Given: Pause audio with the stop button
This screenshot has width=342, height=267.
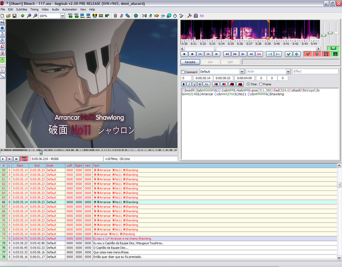Looking at the screenshot, I should point(216,54).
